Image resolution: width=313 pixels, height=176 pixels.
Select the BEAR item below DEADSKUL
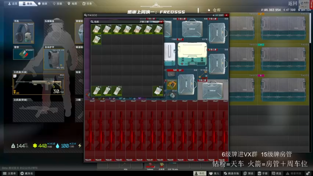[x=172, y=95]
